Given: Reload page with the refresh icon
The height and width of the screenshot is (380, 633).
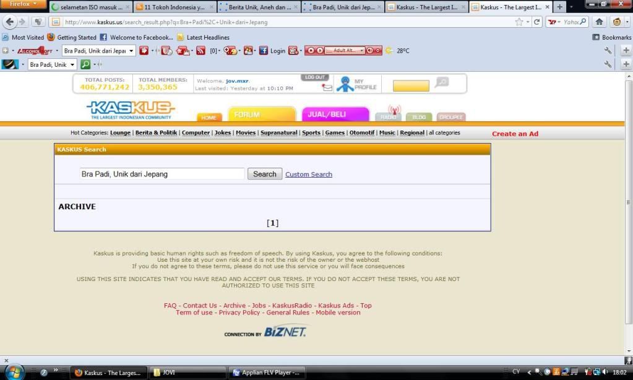Looking at the screenshot, I should tap(536, 22).
